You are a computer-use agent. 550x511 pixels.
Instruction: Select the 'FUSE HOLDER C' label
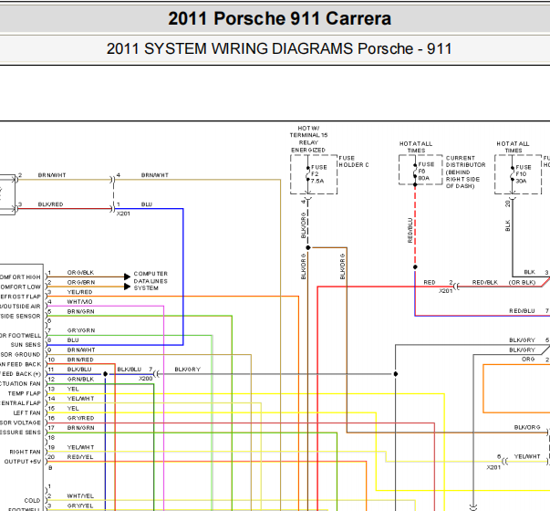point(354,162)
